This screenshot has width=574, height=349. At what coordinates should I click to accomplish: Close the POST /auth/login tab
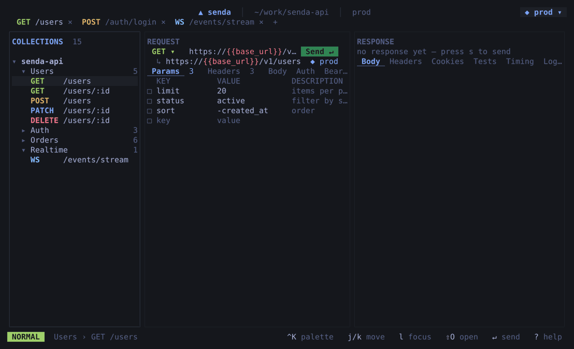[x=163, y=22]
